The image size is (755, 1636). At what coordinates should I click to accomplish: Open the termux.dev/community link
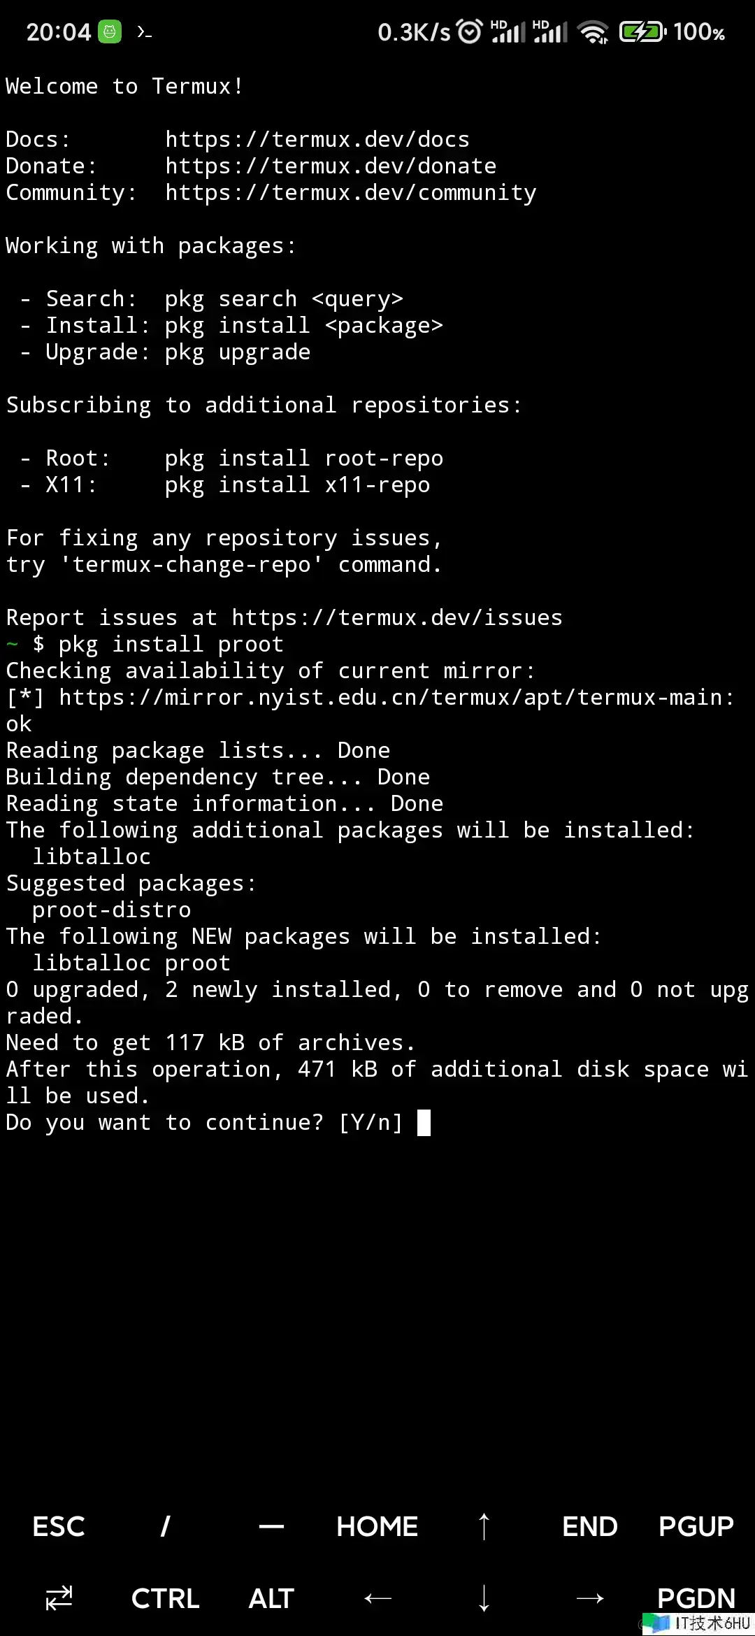pyautogui.click(x=350, y=192)
